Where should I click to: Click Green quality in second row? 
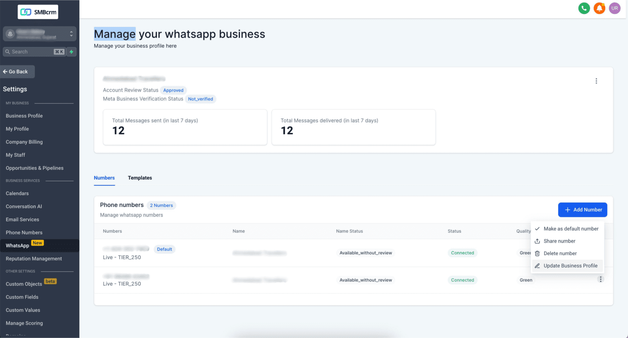(526, 280)
